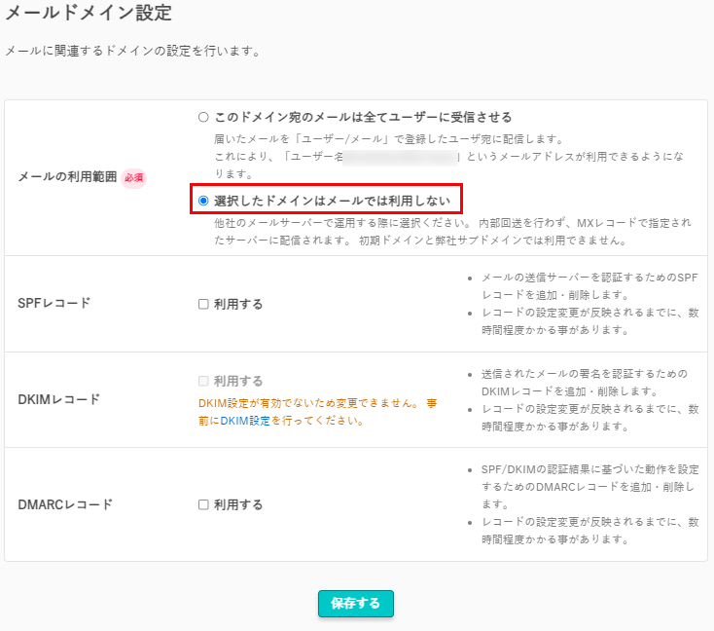Click the 利用する label in DMARC row
Image resolution: width=714 pixels, height=631 pixels.
[238, 504]
